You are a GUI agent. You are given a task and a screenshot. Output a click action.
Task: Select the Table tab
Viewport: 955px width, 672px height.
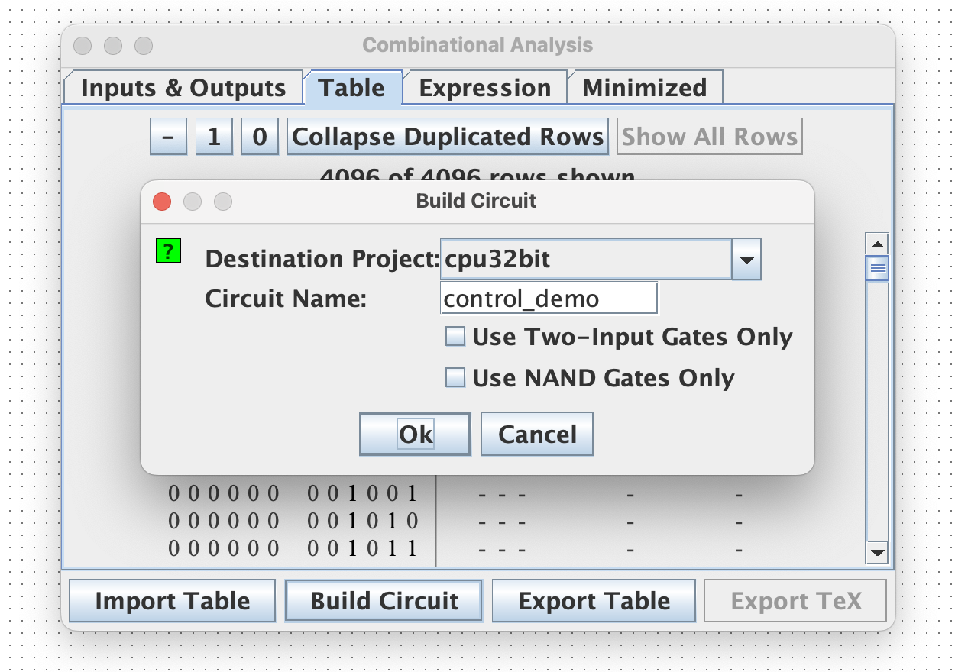[352, 88]
